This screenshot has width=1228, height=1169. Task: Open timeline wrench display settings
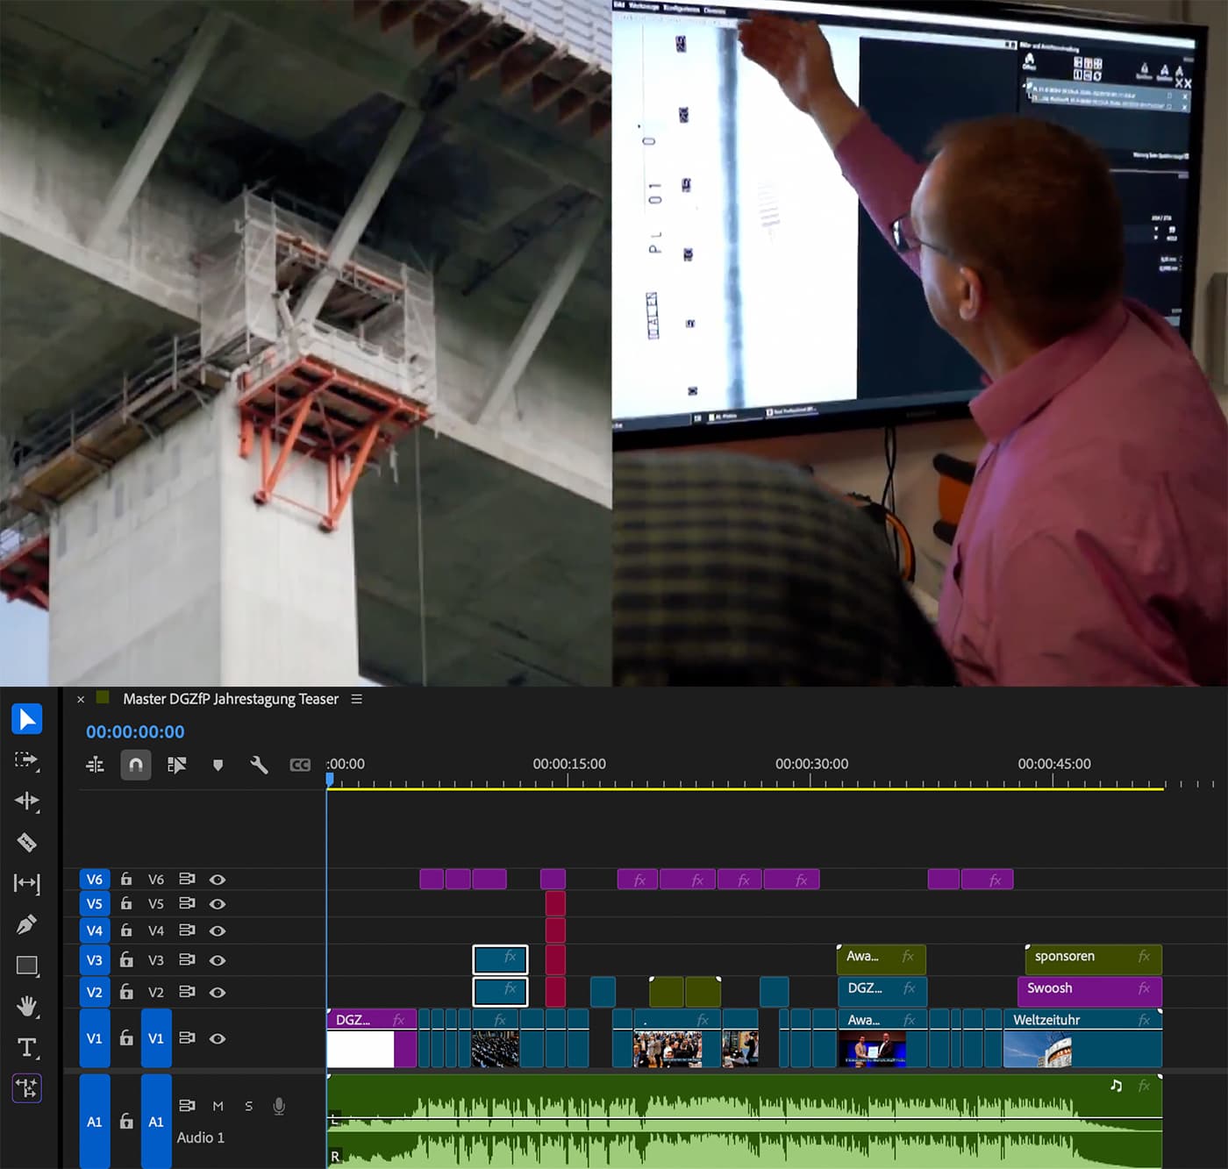pos(259,765)
